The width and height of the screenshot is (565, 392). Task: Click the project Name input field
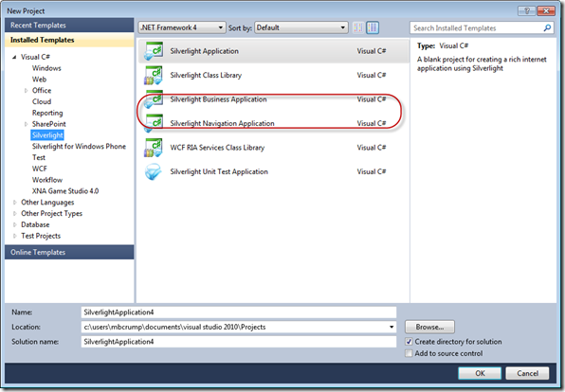239,312
